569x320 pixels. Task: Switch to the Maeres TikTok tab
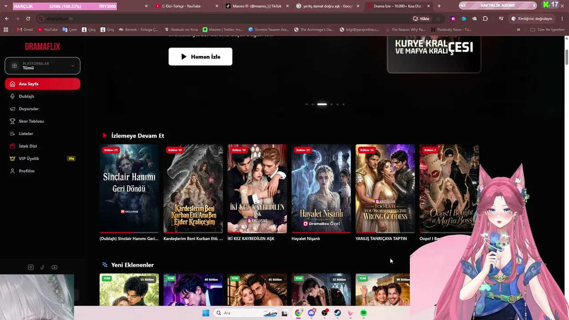pyautogui.click(x=257, y=6)
